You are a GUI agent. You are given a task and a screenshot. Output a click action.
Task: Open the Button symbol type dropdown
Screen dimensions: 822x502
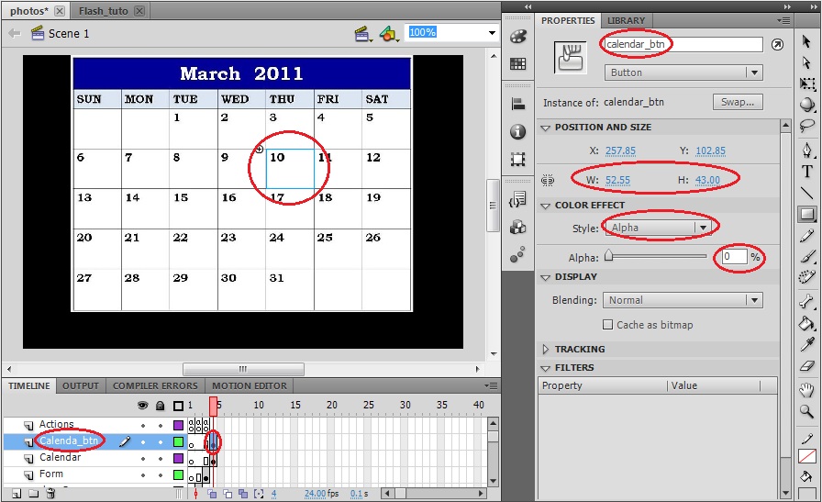[x=683, y=73]
